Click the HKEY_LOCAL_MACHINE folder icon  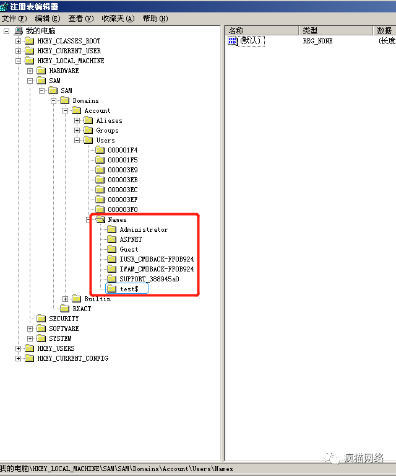pyautogui.click(x=29, y=61)
